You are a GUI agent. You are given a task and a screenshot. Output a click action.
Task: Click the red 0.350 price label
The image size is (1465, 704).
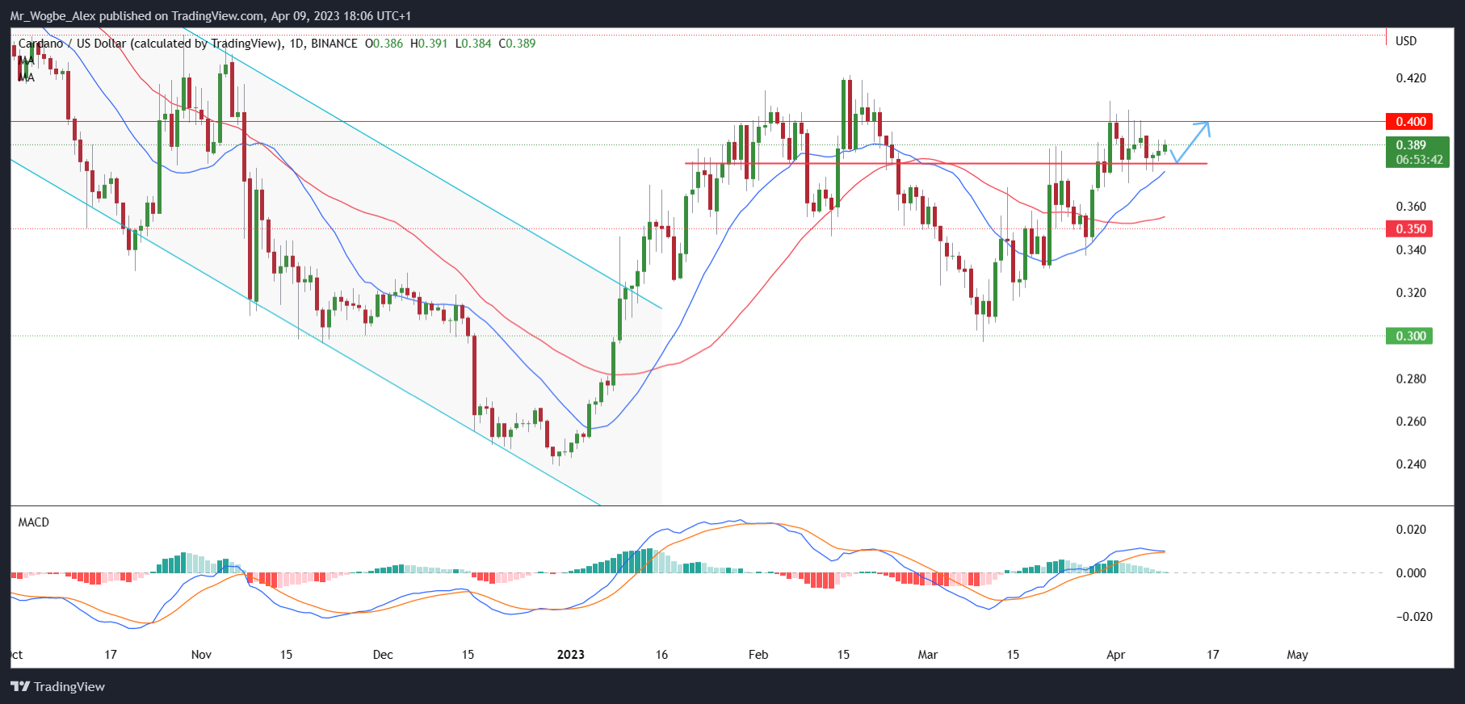pos(1409,228)
